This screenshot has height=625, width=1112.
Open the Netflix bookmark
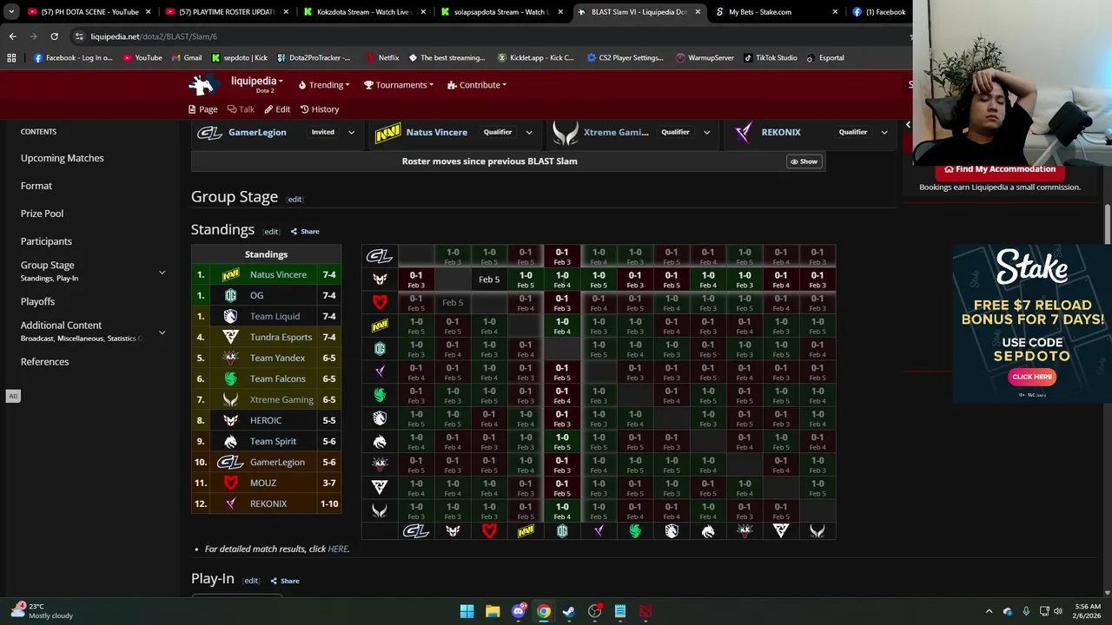[x=382, y=57]
